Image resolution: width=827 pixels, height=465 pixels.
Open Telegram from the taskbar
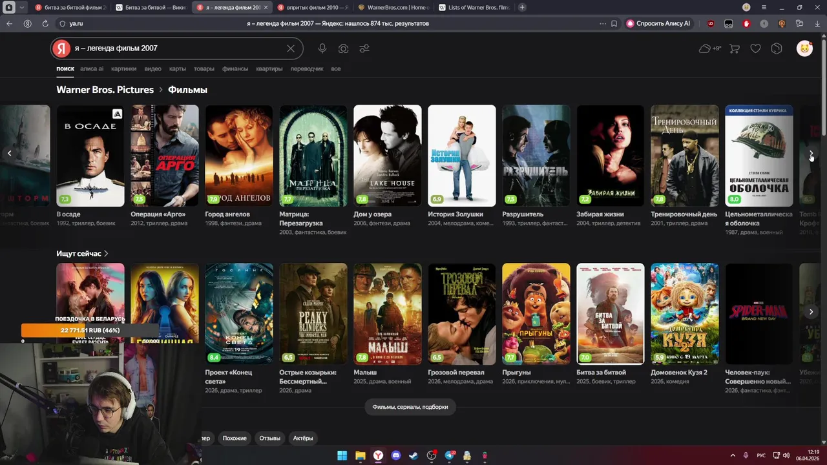pos(449,455)
